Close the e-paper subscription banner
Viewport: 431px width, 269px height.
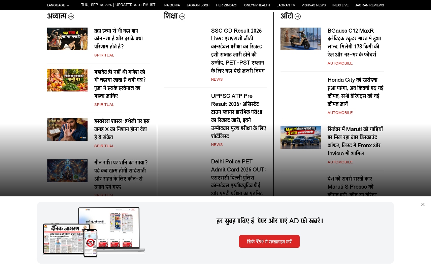(x=423, y=204)
